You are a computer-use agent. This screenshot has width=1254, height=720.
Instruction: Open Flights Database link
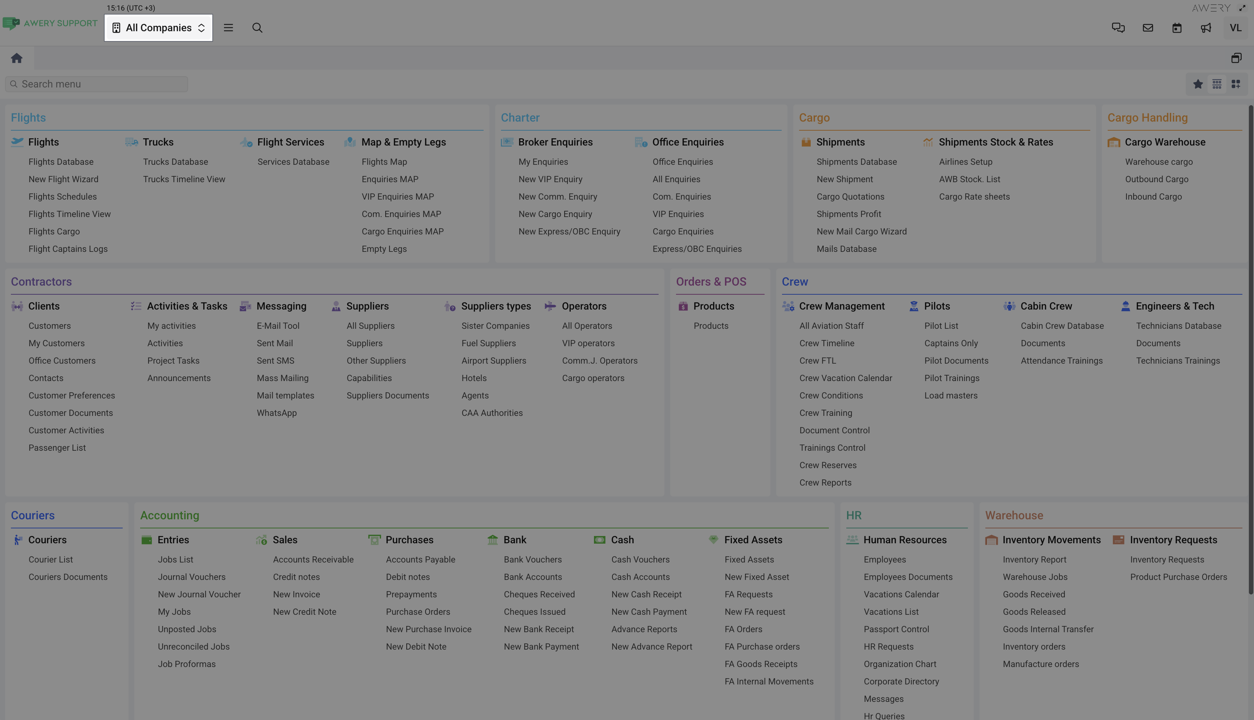[x=61, y=162]
